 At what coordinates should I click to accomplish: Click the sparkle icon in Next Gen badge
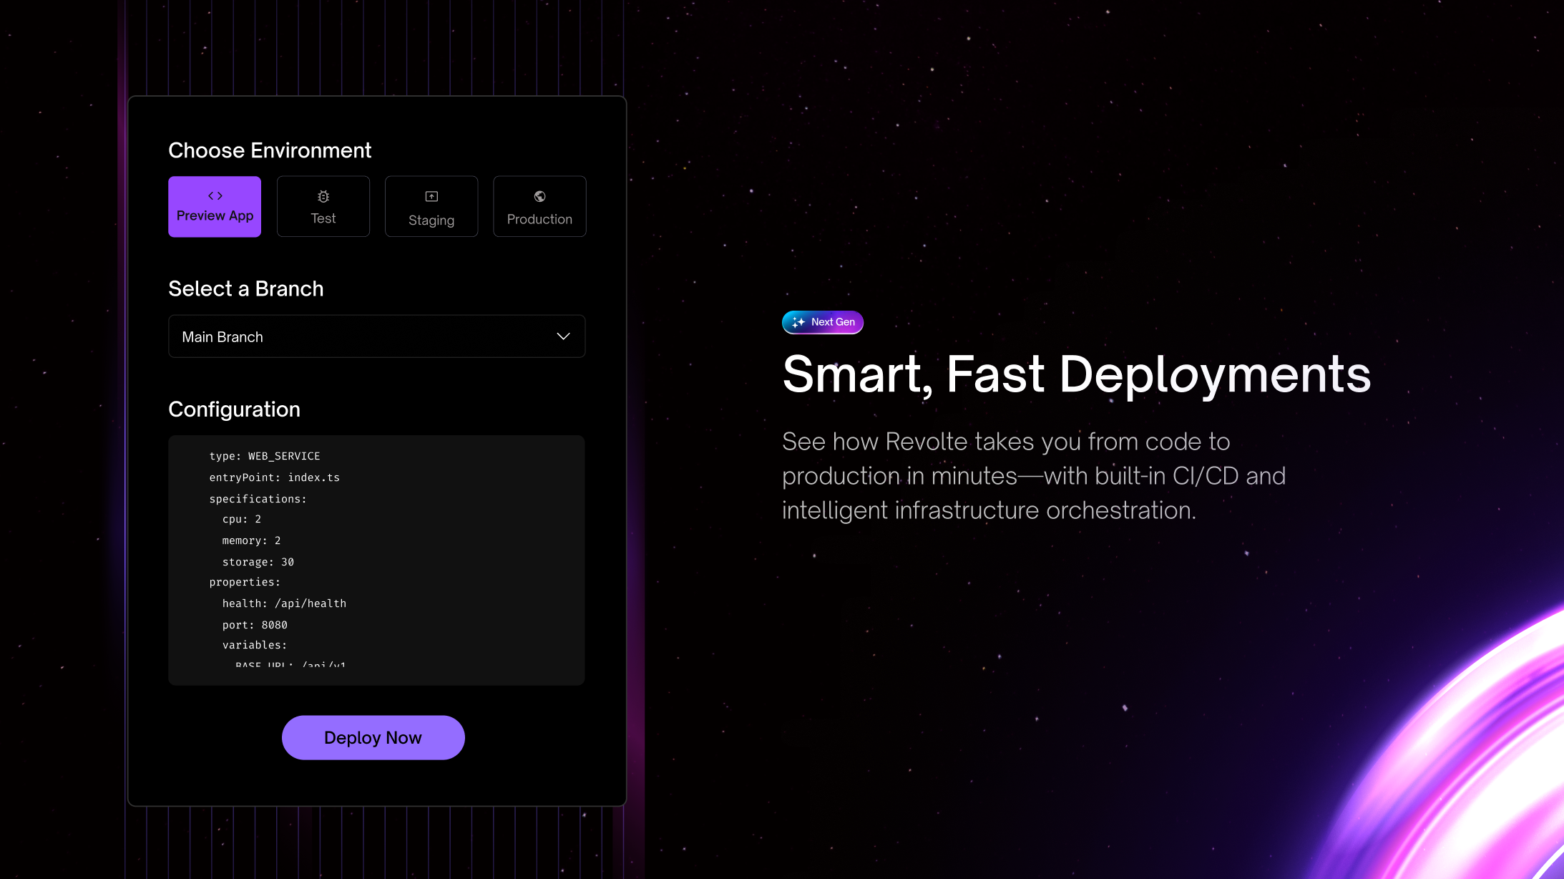pos(798,322)
